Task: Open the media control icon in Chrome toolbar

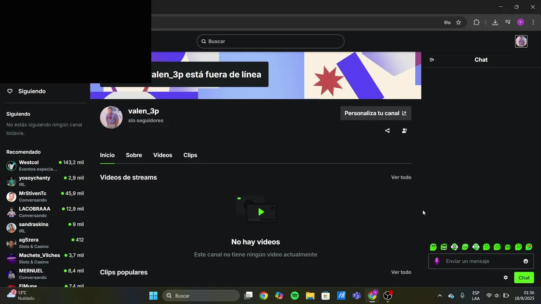Action: coord(508,22)
